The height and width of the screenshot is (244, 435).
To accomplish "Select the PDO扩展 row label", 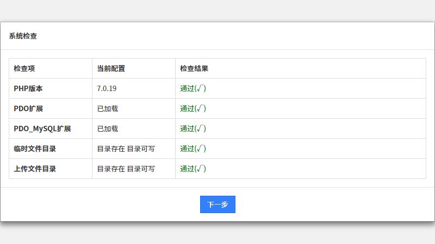I will point(28,108).
